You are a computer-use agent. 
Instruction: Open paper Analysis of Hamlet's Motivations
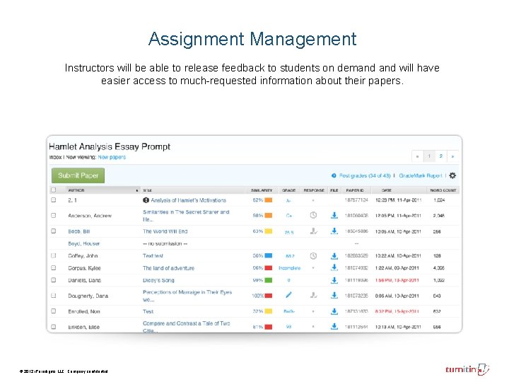[x=188, y=200]
